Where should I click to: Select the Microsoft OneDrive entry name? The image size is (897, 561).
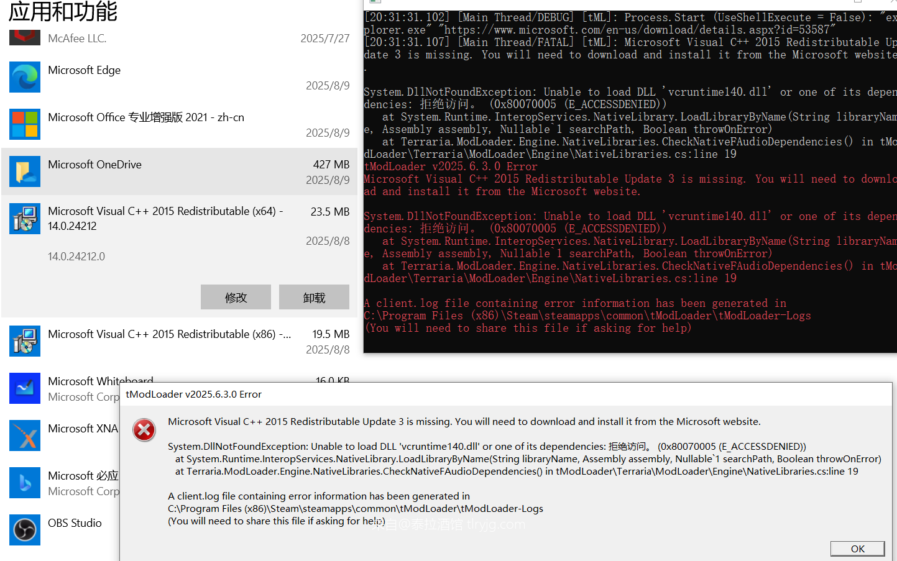pos(94,165)
